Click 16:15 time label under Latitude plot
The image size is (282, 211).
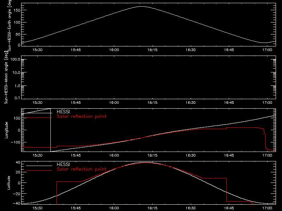coord(152,208)
